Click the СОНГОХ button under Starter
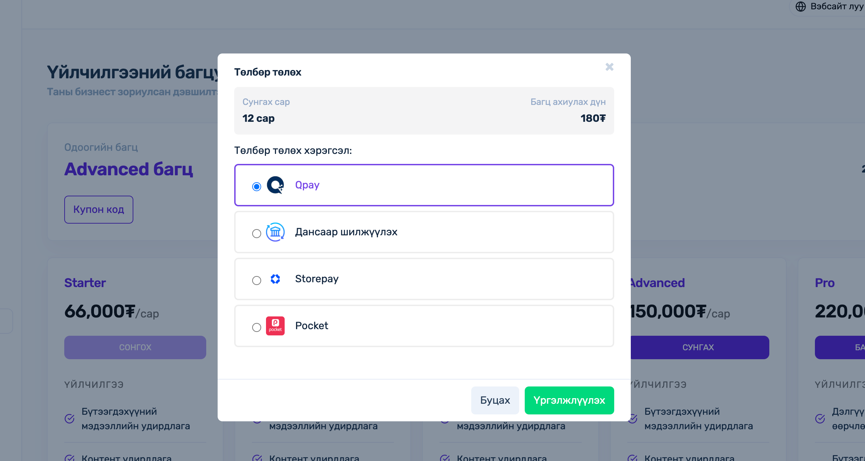Viewport: 865px width, 461px height. tap(135, 347)
